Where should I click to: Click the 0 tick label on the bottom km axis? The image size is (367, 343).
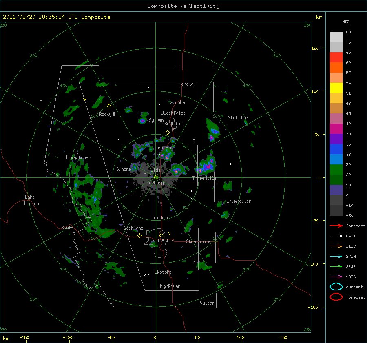click(155, 337)
